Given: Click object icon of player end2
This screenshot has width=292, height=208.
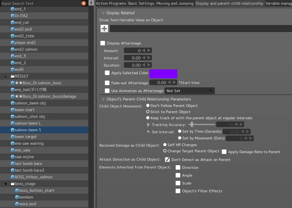Looking at the screenshot, I should pyautogui.click(x=13, y=43).
